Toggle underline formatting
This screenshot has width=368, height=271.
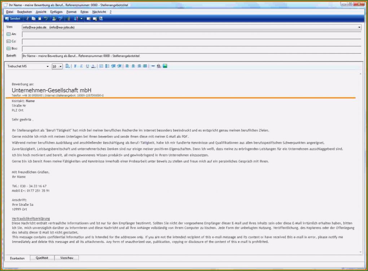coord(87,66)
